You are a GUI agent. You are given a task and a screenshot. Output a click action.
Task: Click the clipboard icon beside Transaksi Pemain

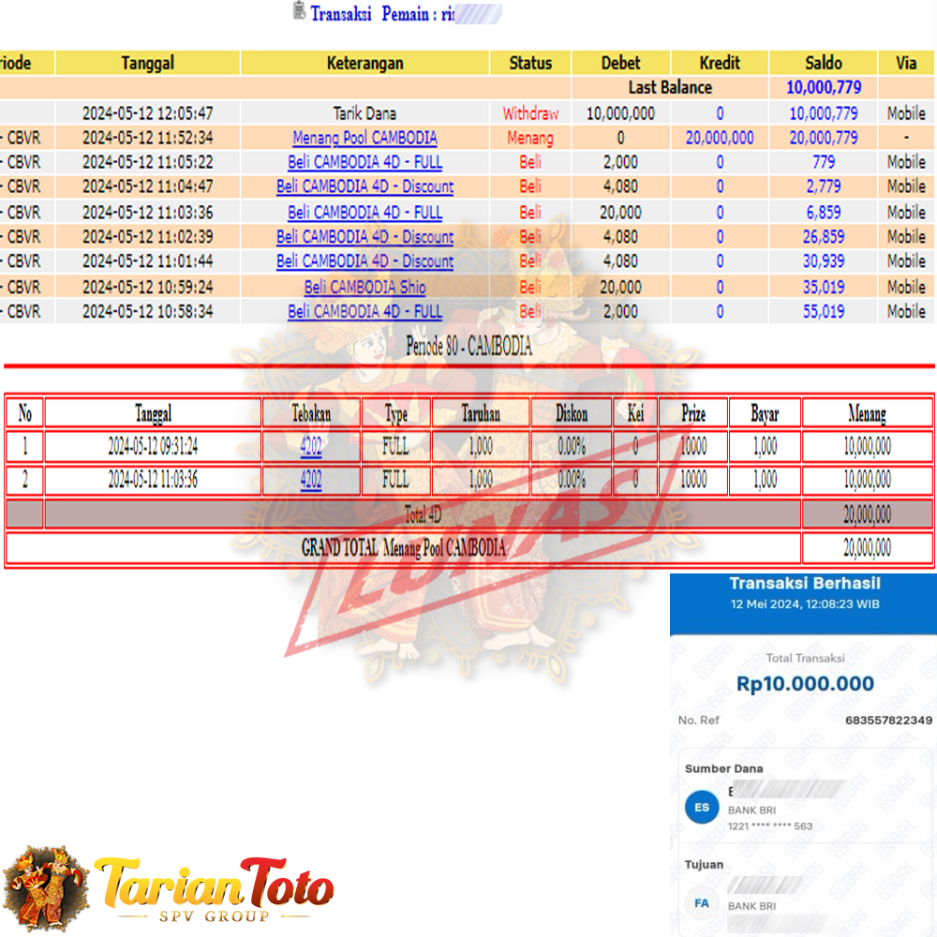coord(299,11)
